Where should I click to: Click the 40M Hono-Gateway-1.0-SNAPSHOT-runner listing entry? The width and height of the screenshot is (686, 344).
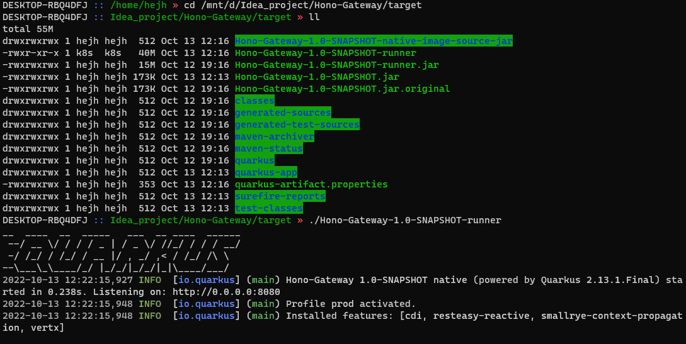[x=325, y=53]
